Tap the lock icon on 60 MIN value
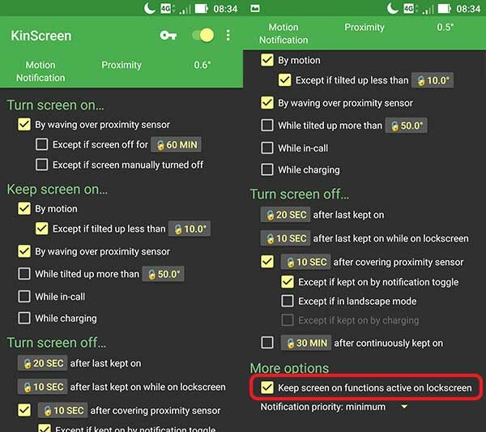This screenshot has width=486, height=432. 160,145
